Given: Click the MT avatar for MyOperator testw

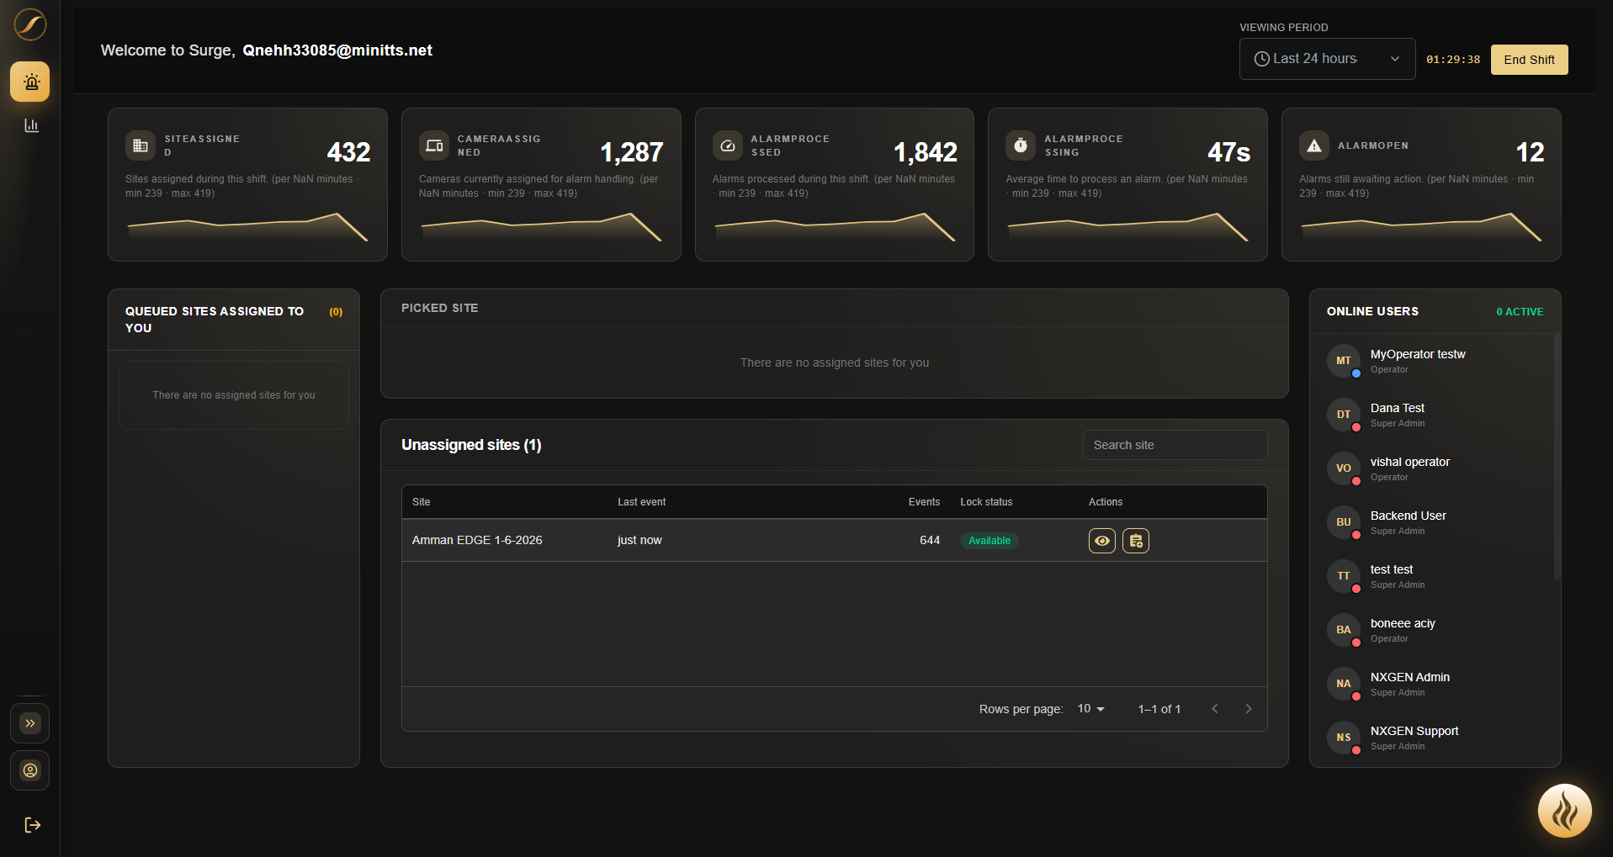Looking at the screenshot, I should pos(1344,361).
